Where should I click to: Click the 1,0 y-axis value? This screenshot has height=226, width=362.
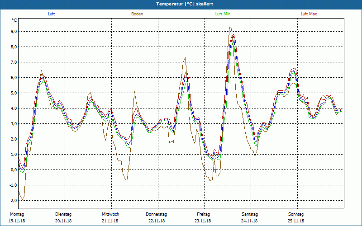pos(14,155)
